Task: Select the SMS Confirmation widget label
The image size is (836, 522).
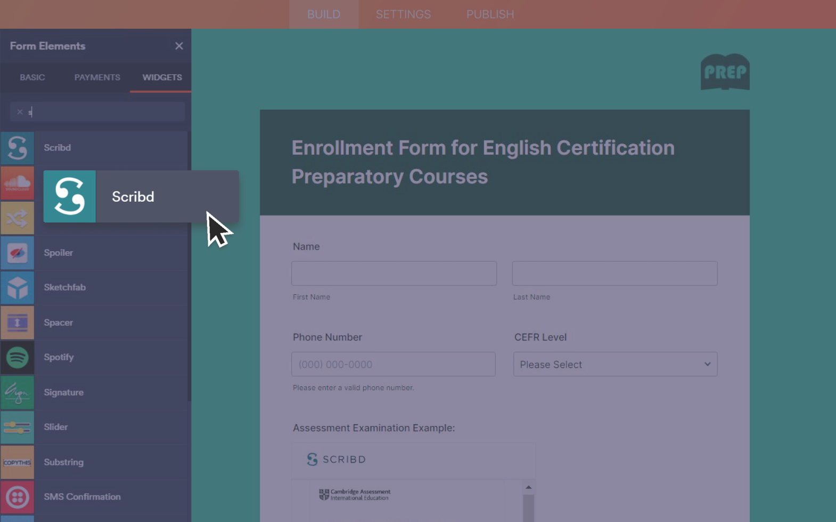Action: click(83, 496)
